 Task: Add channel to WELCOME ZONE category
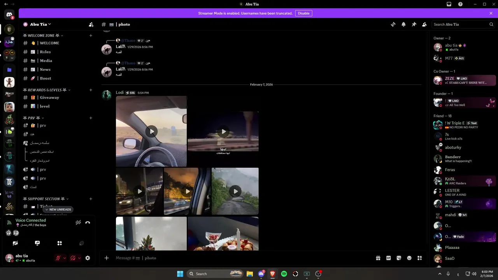click(91, 35)
